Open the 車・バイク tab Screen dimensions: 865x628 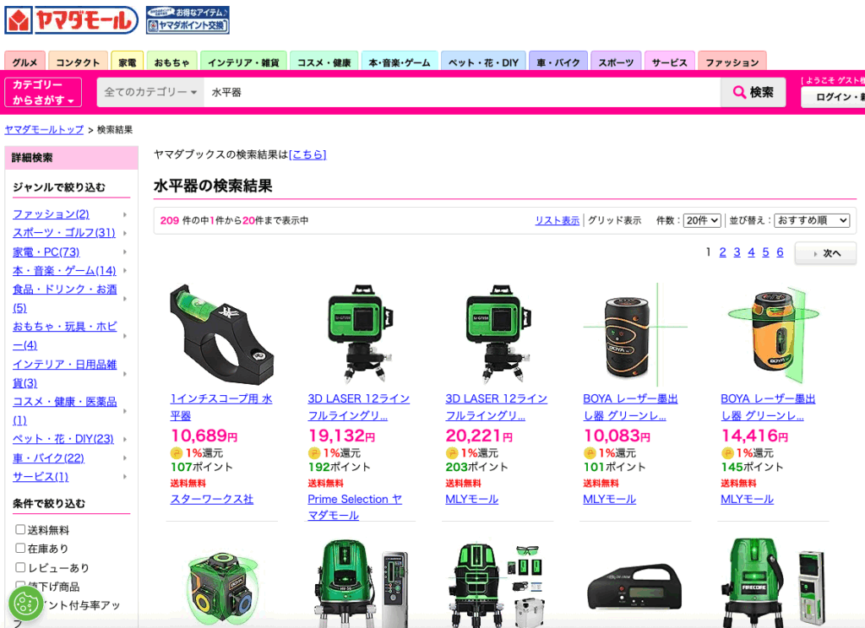point(558,62)
